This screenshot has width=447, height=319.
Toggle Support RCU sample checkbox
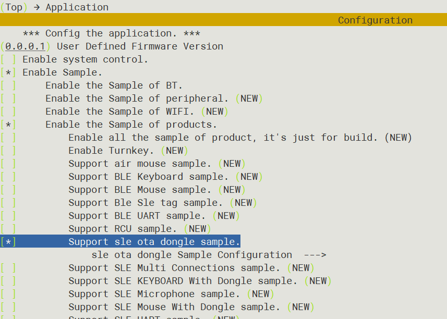click(x=8, y=229)
